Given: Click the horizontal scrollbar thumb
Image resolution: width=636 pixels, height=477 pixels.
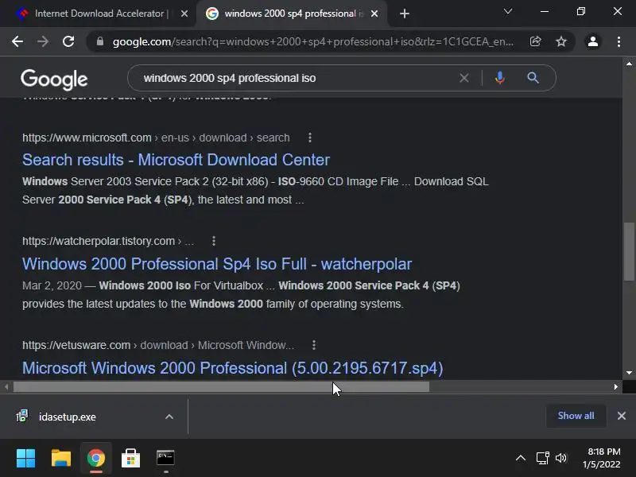Looking at the screenshot, I should (x=222, y=387).
